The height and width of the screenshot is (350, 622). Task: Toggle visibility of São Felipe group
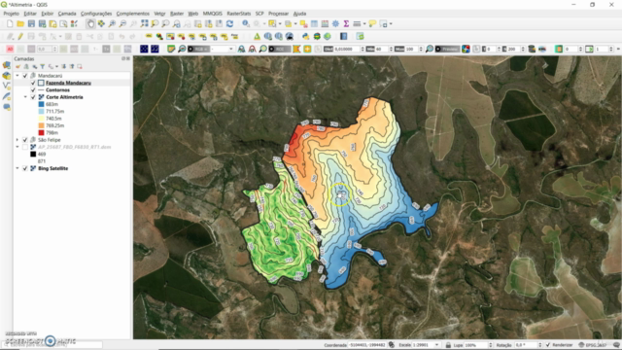pyautogui.click(x=25, y=140)
